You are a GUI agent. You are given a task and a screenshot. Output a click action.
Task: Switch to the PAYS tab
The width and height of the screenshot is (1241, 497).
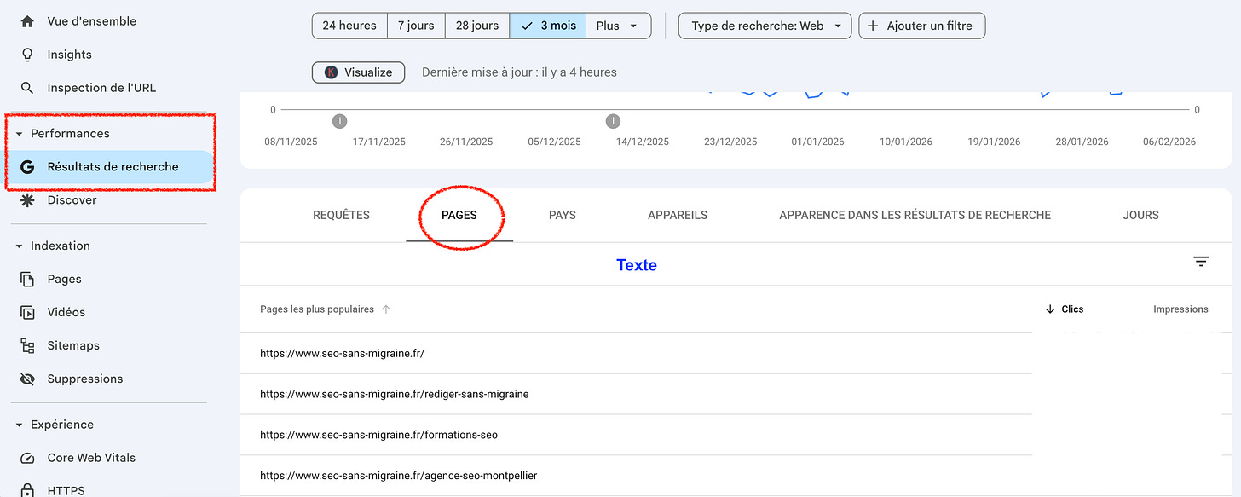pyautogui.click(x=563, y=215)
